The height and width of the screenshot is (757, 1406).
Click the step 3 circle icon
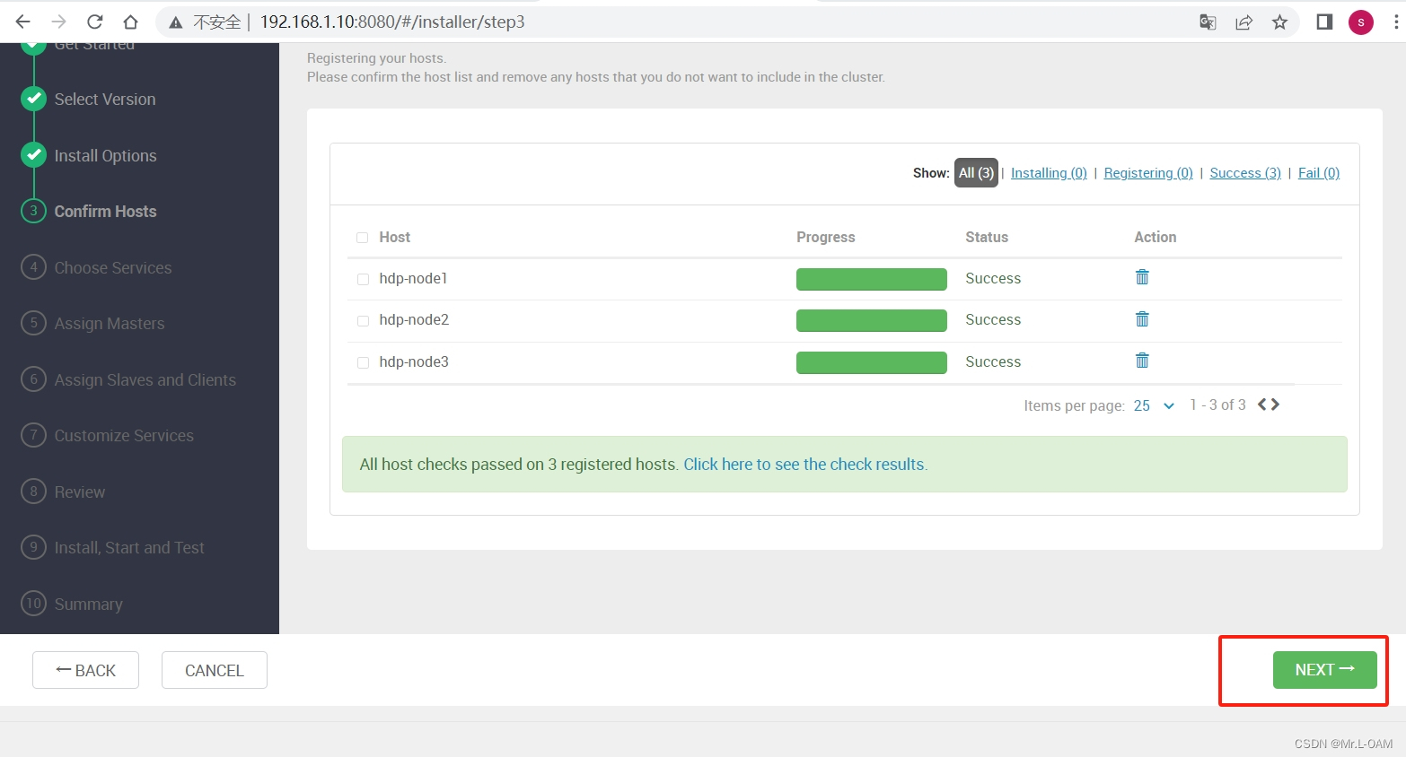[33, 211]
